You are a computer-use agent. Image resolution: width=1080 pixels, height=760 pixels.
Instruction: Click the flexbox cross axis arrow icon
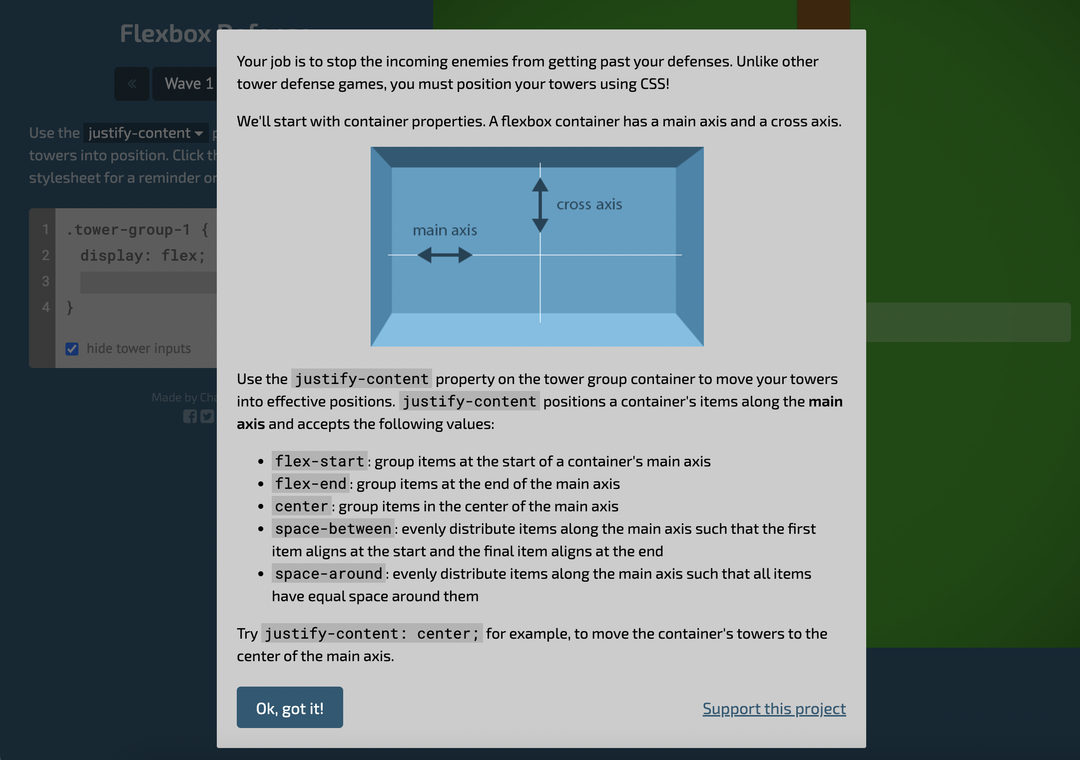(538, 203)
